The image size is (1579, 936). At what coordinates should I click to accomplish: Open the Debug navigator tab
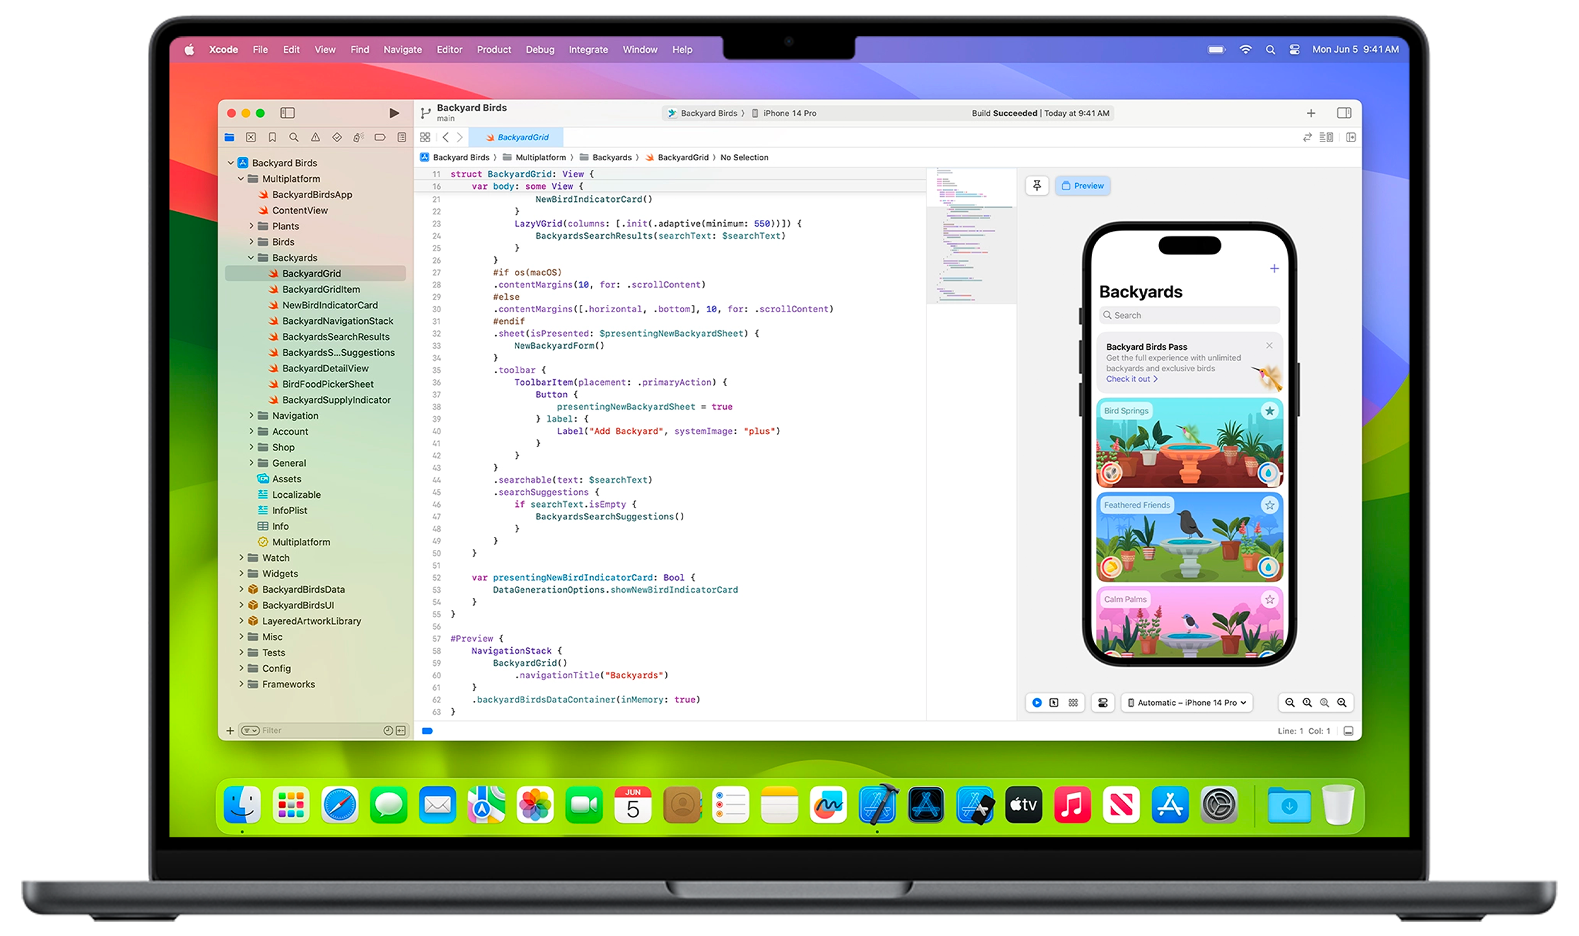tap(358, 137)
